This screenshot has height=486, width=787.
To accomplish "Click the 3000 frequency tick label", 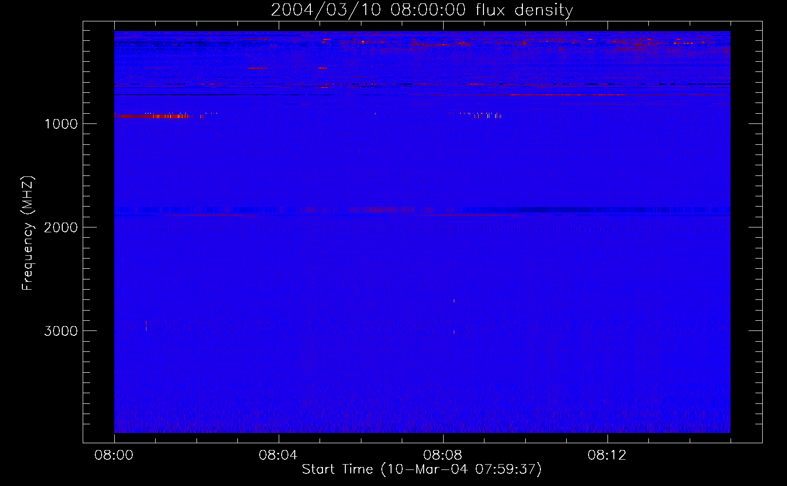I will (x=61, y=331).
